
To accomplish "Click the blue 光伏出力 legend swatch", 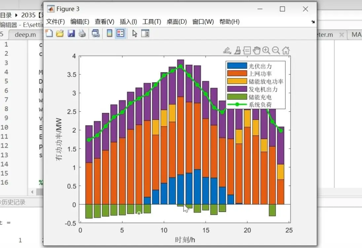I will pos(237,66).
